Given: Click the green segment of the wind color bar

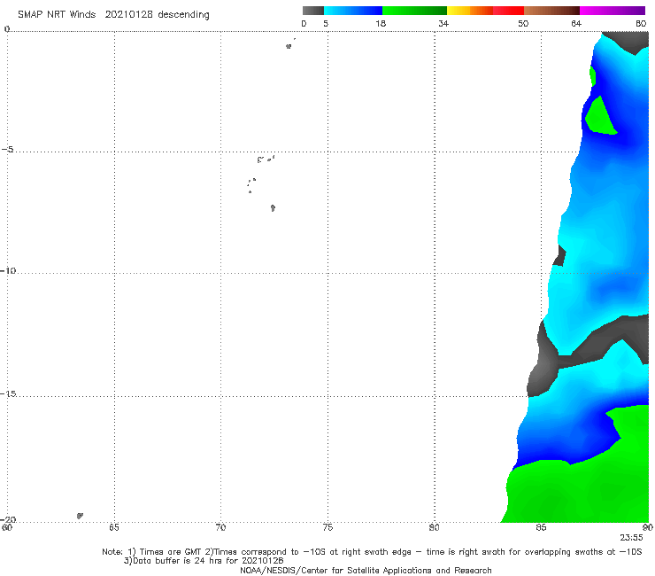Looking at the screenshot, I should 414,11.
